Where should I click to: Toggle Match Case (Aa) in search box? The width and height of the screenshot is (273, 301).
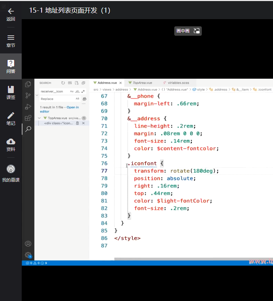[x=72, y=91]
